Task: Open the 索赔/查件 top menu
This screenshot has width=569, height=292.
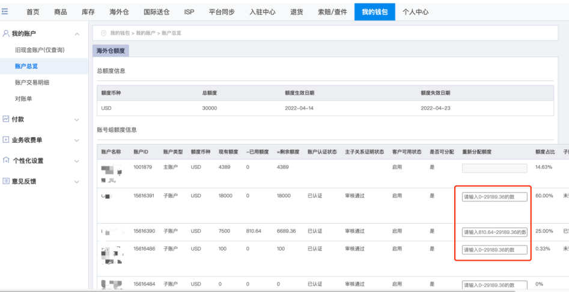Action: coord(332,12)
